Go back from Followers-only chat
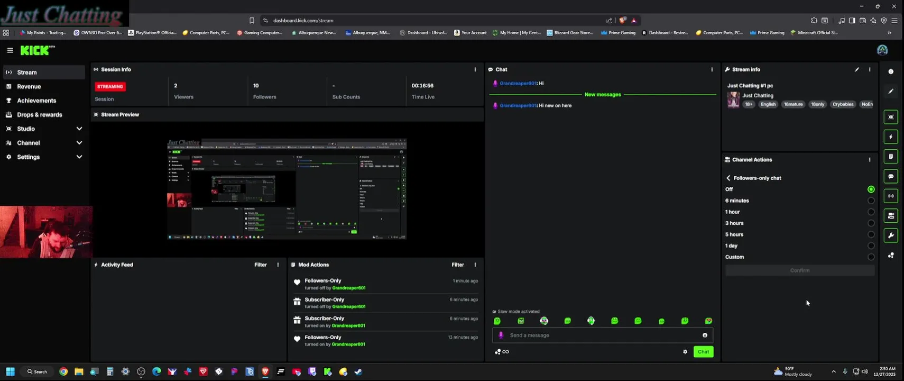 [728, 178]
